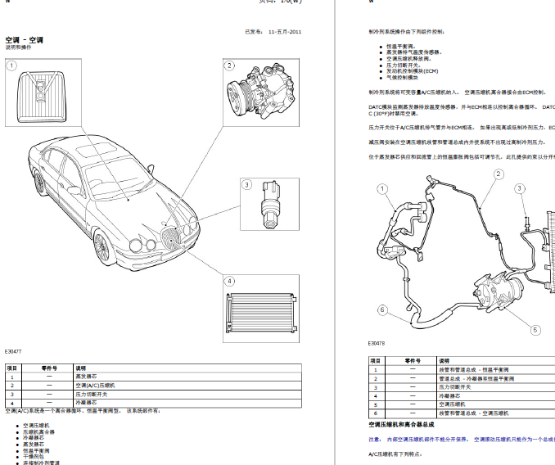Click callout 1 in the right refrigerant line diagram
This screenshot has height=465, width=555.
pyautogui.click(x=382, y=189)
